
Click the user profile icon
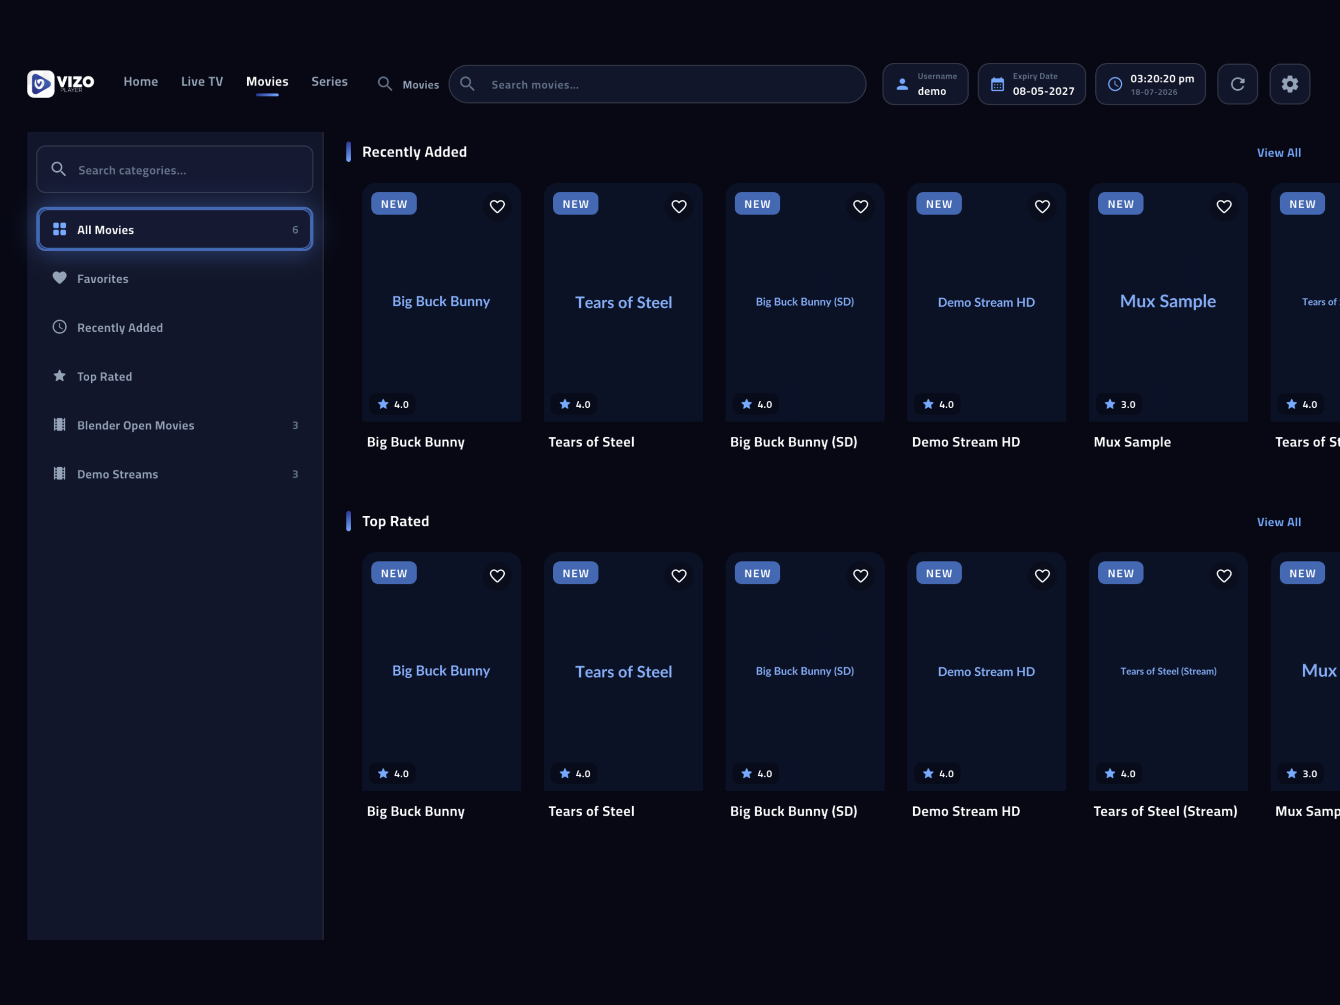(902, 84)
